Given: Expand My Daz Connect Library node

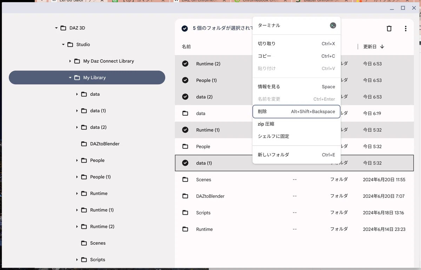Looking at the screenshot, I should (70, 61).
